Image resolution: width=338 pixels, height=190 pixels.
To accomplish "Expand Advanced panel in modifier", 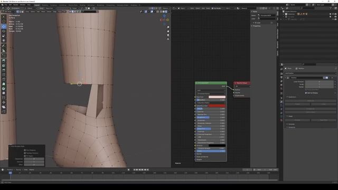I will click(291, 127).
